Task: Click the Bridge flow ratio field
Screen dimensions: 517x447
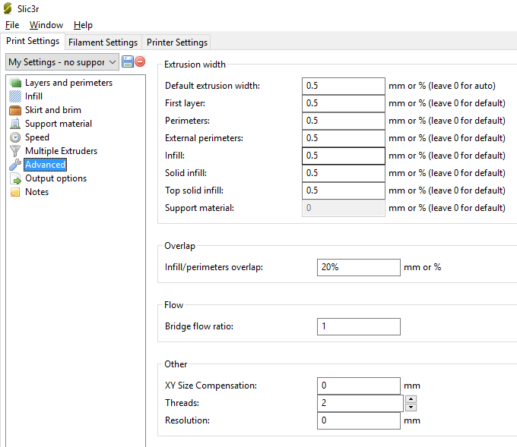Action: point(359,326)
